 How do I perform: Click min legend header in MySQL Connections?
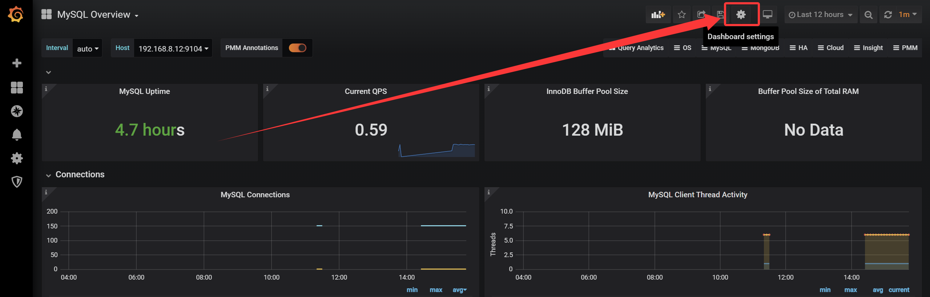coord(412,290)
